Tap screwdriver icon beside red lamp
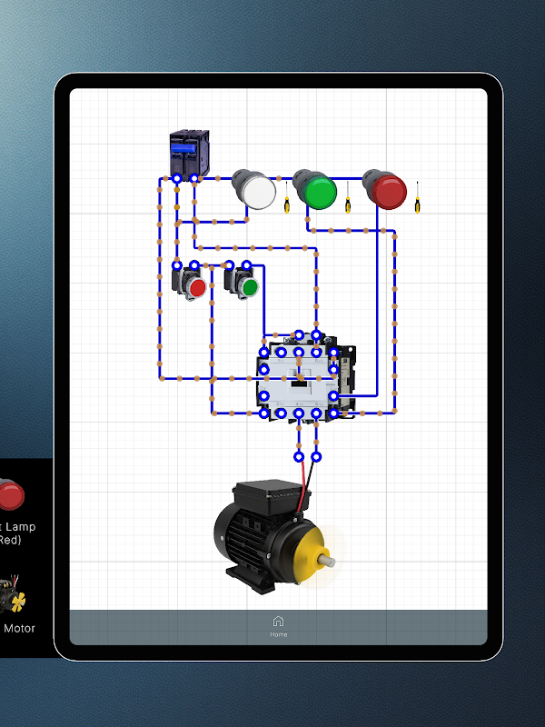This screenshot has width=545, height=727. (x=417, y=197)
